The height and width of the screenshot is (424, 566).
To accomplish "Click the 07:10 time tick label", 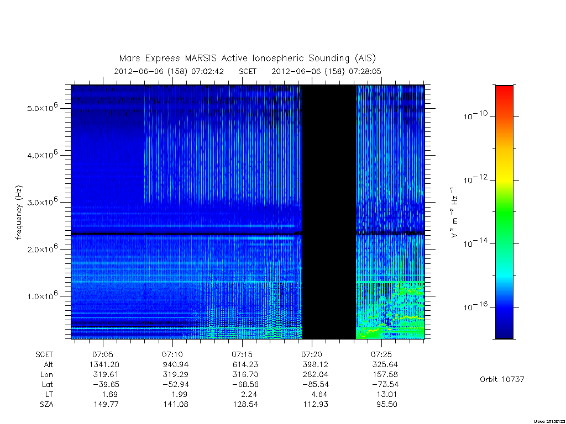I will click(x=172, y=354).
